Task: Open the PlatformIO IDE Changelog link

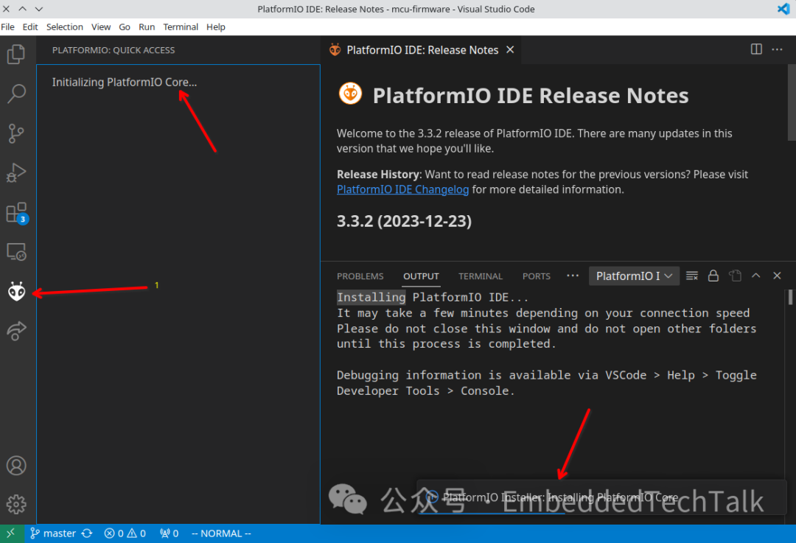Action: (402, 189)
